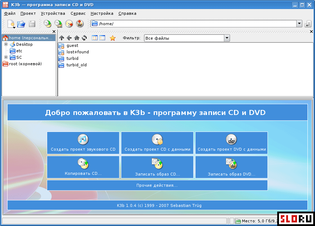Screen dimensions: 315x226
Task: Open the Устройства menu
Action: (x=53, y=13)
